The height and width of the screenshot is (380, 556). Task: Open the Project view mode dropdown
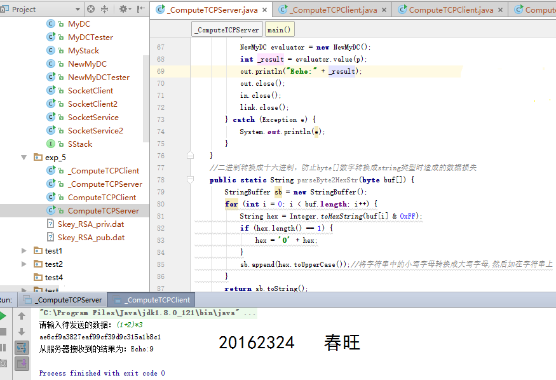[x=78, y=10]
